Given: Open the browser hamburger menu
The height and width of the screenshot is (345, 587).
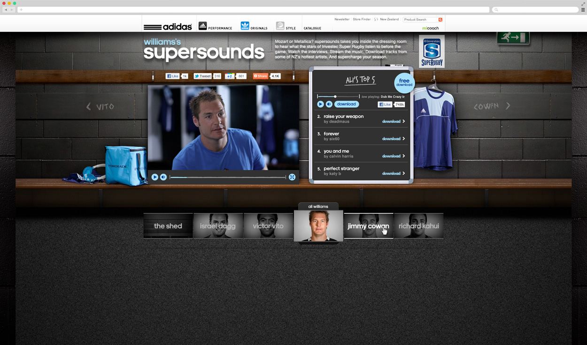Looking at the screenshot, I should coord(583,9).
